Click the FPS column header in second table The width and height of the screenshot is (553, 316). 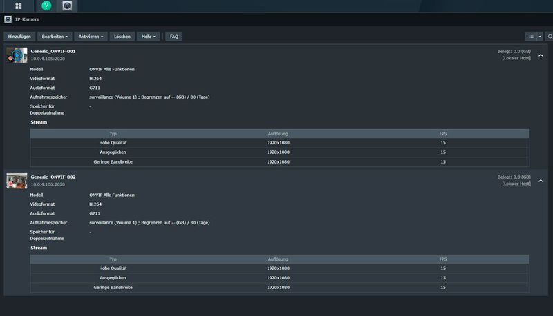pos(443,259)
